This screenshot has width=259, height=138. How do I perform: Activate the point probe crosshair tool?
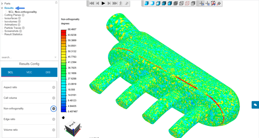click(x=202, y=4)
